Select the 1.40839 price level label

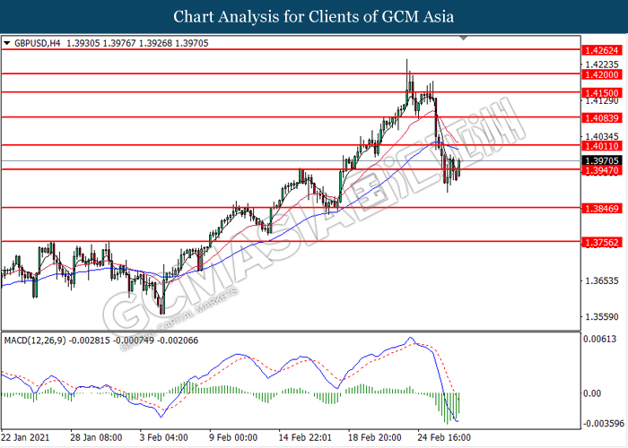pos(602,118)
